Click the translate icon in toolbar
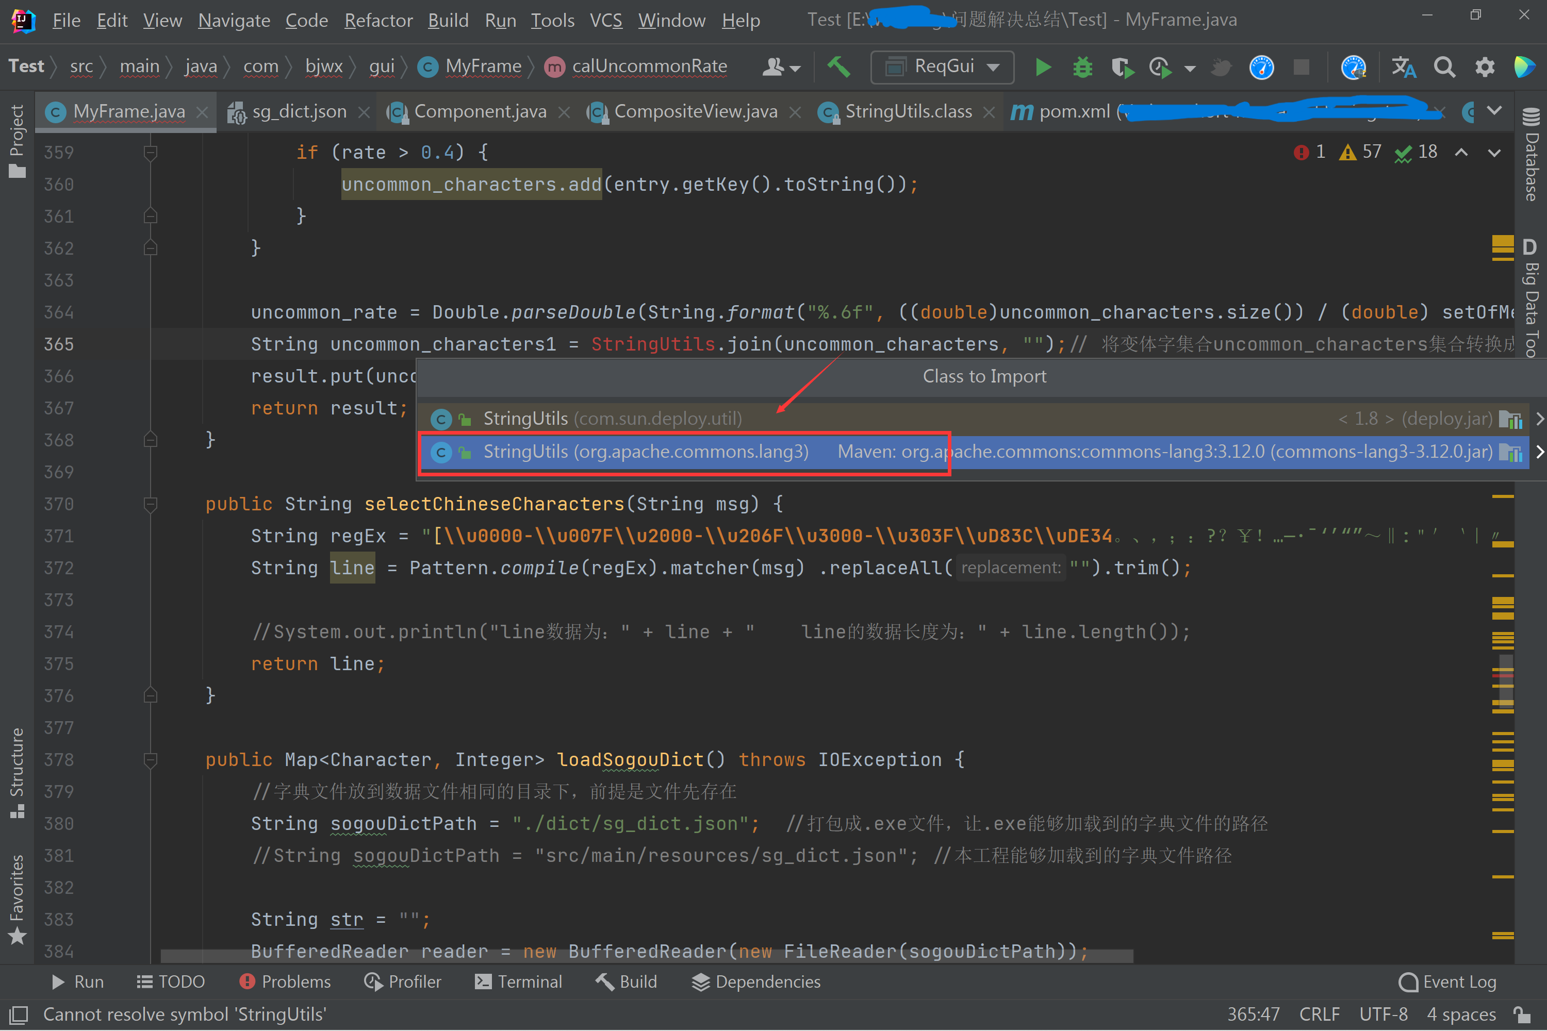This screenshot has height=1031, width=1547. pos(1403,67)
